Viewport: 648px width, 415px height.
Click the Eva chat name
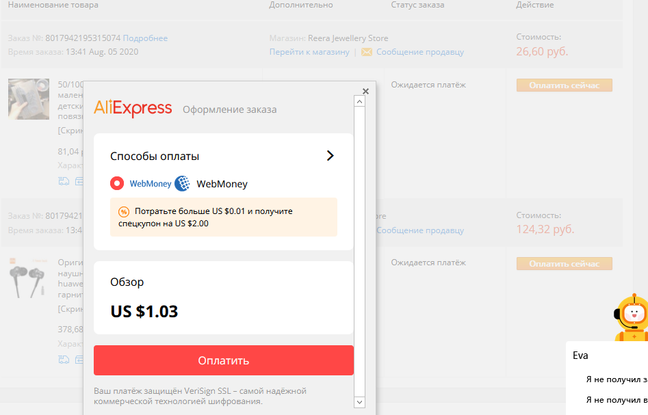click(580, 356)
